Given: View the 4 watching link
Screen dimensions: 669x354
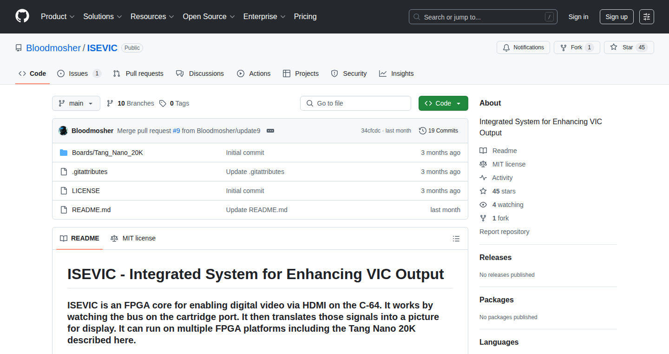Looking at the screenshot, I should [501, 205].
